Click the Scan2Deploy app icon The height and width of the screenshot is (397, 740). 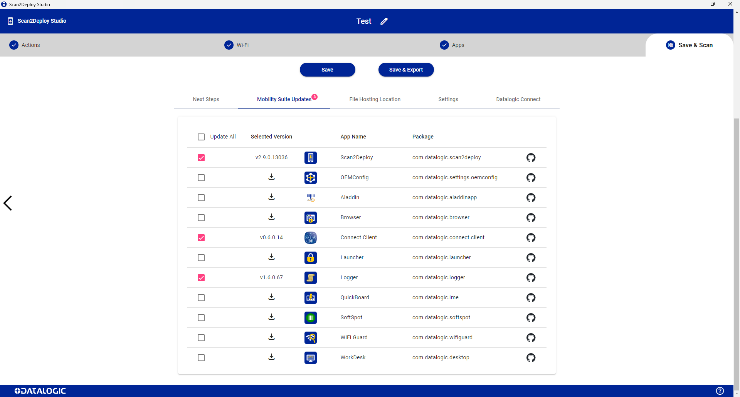click(310, 157)
